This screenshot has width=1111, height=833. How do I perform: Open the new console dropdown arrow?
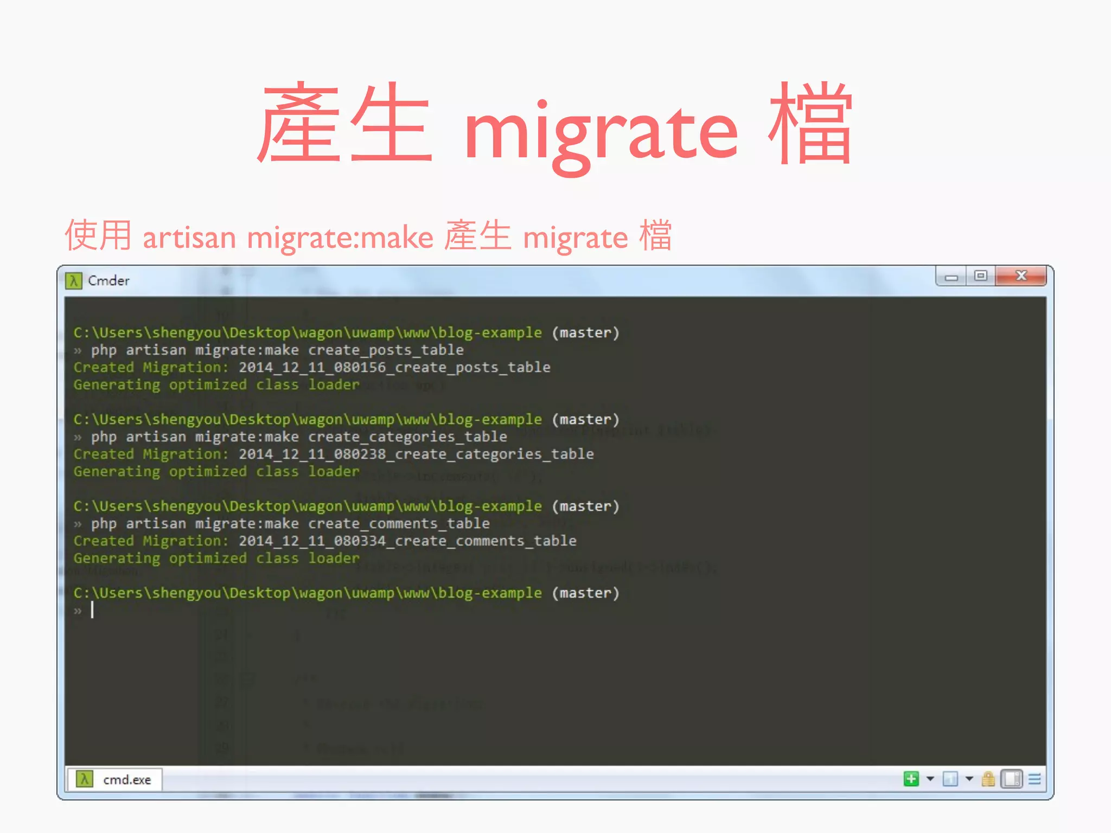(x=930, y=779)
